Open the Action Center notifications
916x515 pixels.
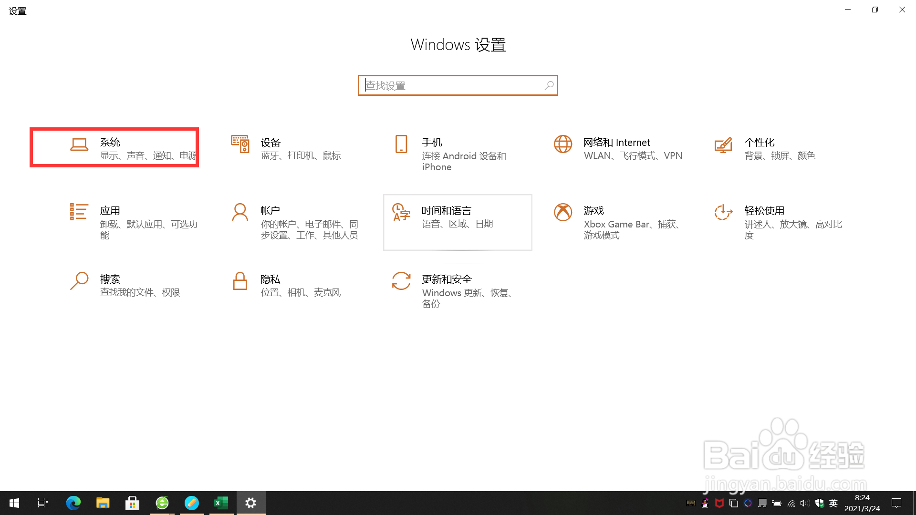click(x=898, y=503)
